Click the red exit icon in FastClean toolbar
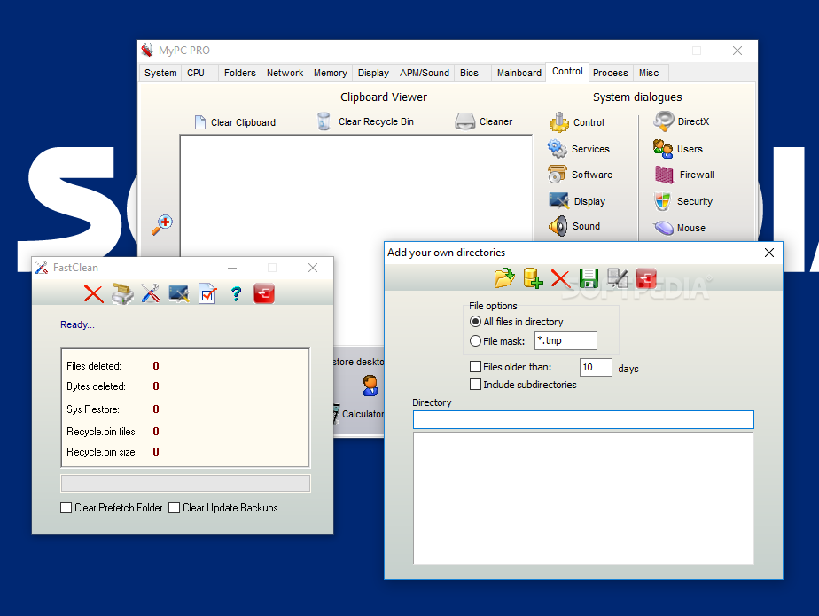The image size is (819, 616). pos(264,293)
